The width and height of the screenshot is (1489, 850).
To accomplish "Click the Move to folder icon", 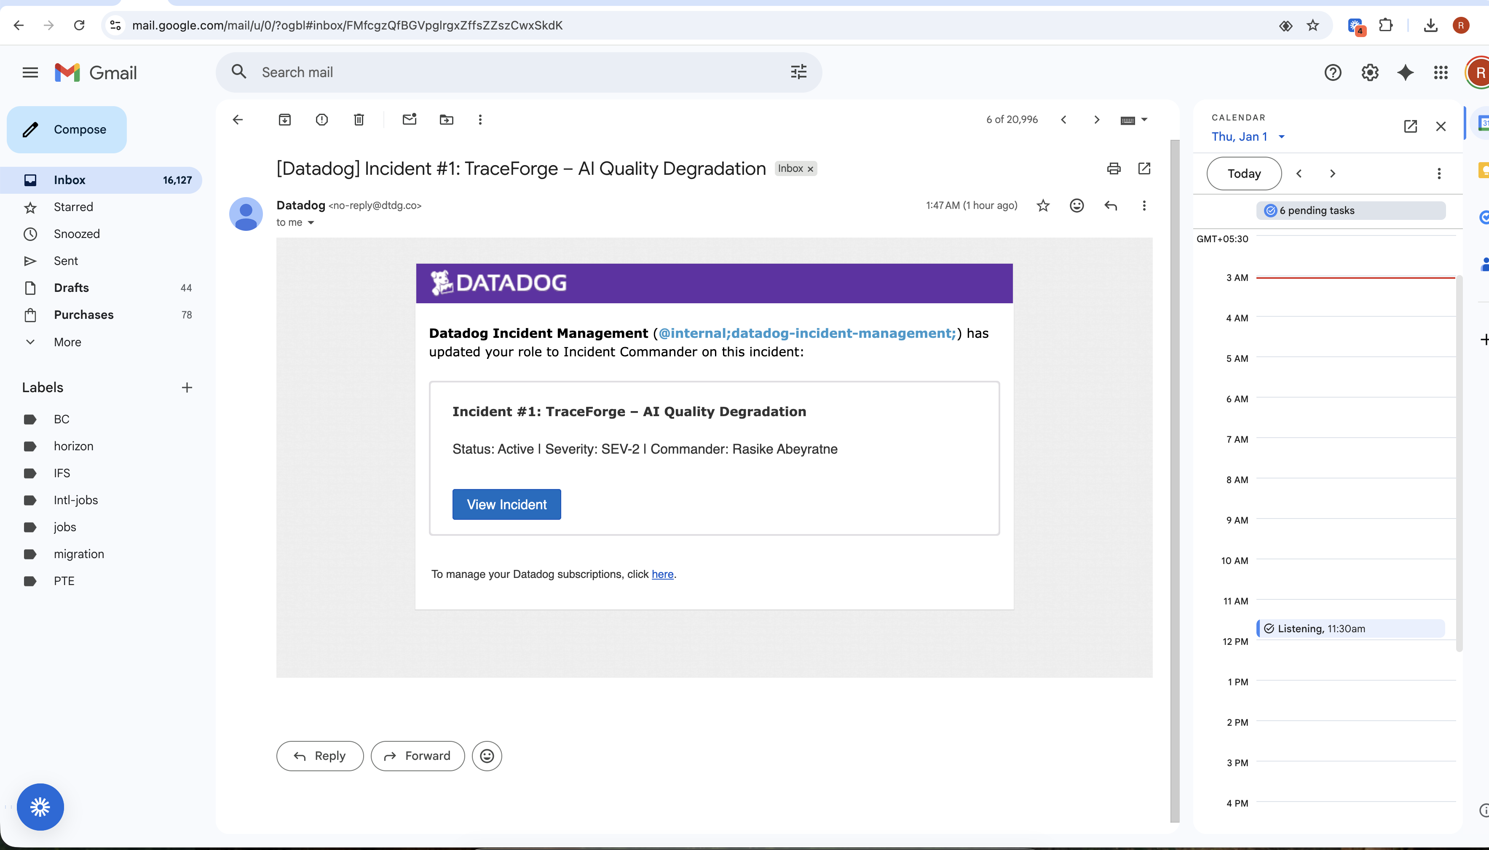I will pos(446,120).
